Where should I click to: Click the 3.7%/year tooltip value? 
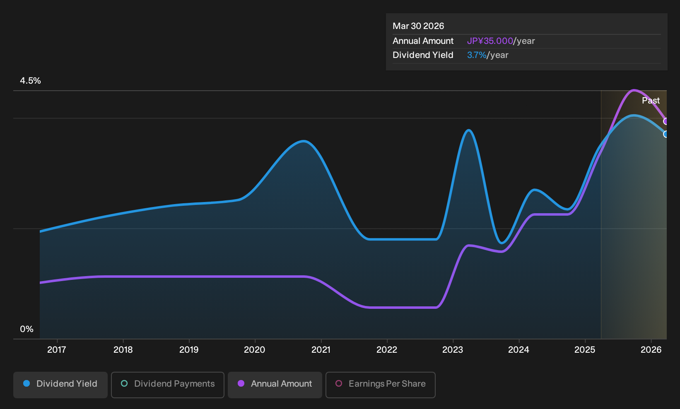[488, 55]
